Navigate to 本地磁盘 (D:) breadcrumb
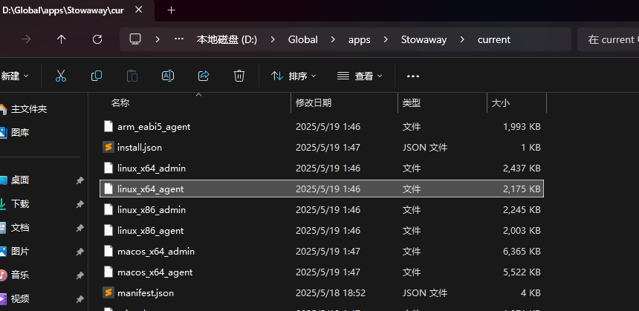 coord(227,39)
